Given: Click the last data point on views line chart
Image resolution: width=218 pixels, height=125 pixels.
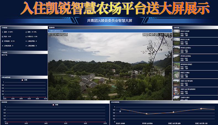Looking at the screenshot, I should [x=201, y=108].
